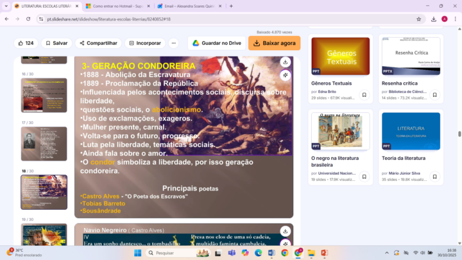Star this page with the bookmark icon
Screen dimensions: 462x260
[x=418, y=19]
